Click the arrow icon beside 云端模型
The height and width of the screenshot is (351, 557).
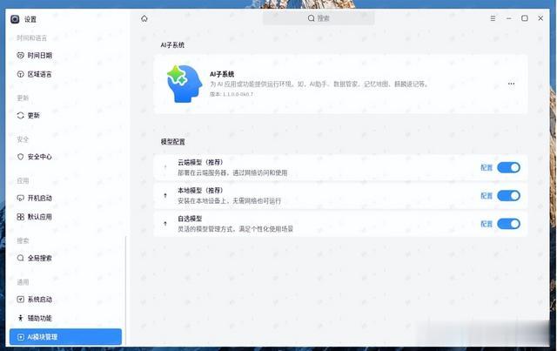coord(165,167)
